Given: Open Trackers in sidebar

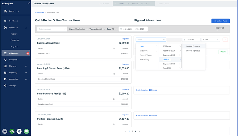Looking at the screenshot, I should [x=14, y=34].
